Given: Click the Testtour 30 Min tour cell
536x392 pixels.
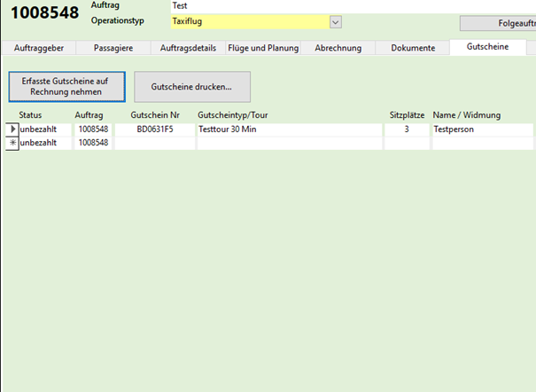Looking at the screenshot, I should click(289, 129).
